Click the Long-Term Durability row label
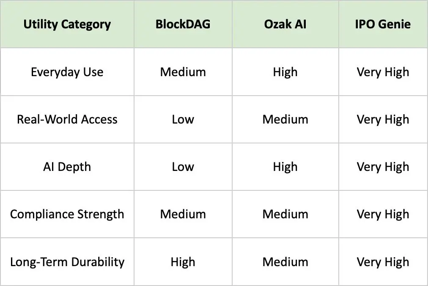Viewport: 428px width, 286px height. coord(67,262)
